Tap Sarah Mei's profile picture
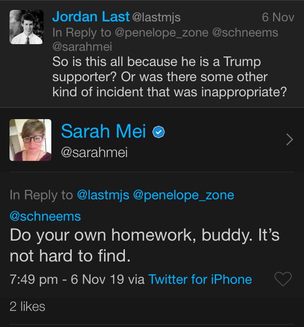The width and height of the screenshot is (304, 327). 30,140
